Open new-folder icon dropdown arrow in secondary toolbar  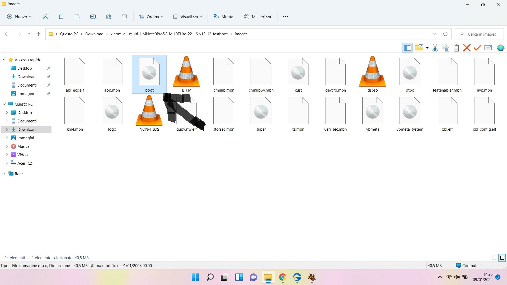point(427,48)
